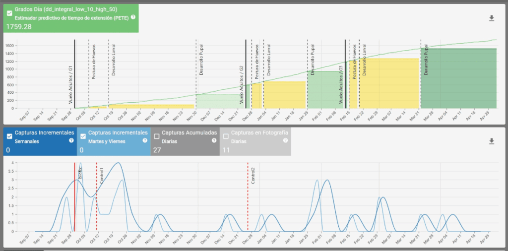Open help for the PETE estimator
The height and width of the screenshot is (251, 508).
[133, 17]
